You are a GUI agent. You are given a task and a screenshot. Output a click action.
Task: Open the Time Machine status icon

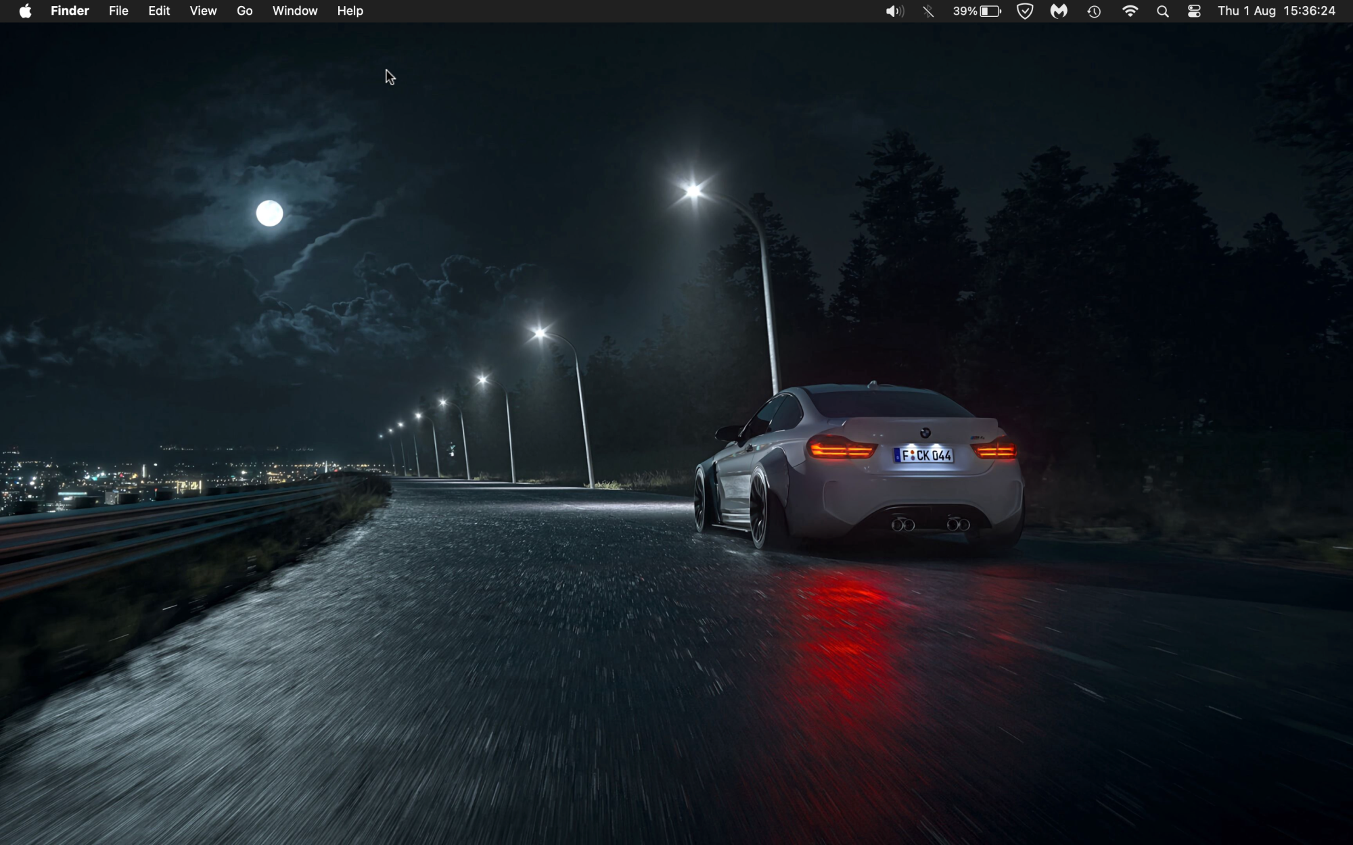point(1094,11)
